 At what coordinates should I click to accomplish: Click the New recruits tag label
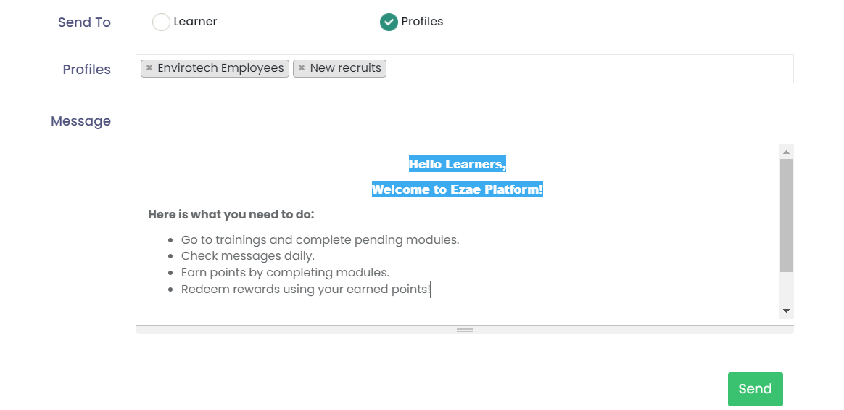pos(345,68)
